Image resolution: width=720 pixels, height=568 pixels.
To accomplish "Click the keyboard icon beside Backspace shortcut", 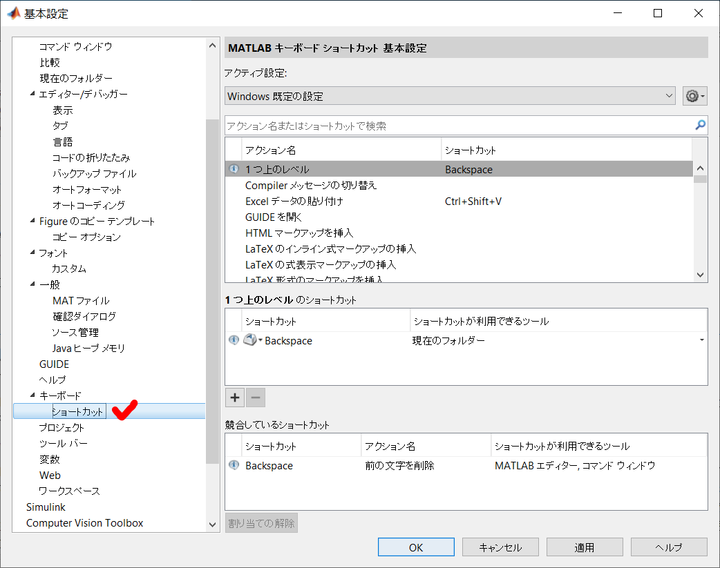I will (x=251, y=340).
